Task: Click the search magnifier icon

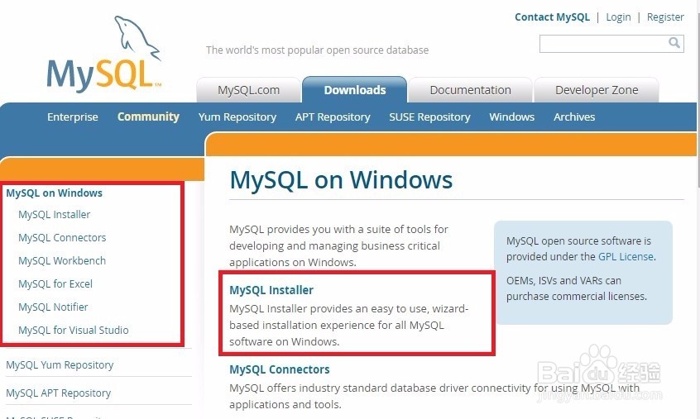Action: click(x=674, y=43)
